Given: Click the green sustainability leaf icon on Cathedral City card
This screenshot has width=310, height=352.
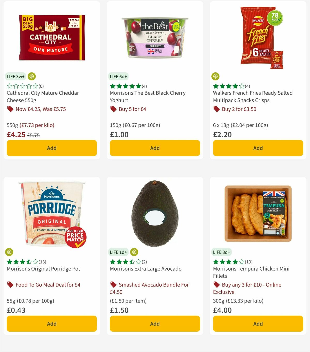Looking at the screenshot, I should point(32,76).
